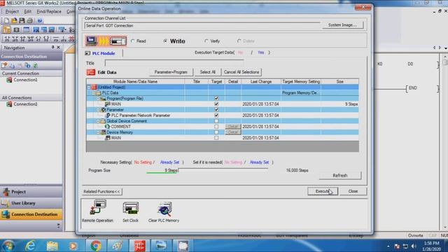
Task: Click the Execute button
Action: coord(323,191)
